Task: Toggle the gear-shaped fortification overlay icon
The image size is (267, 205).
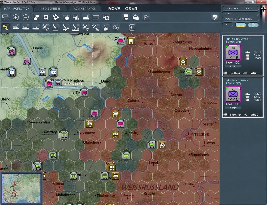Action: point(56,17)
